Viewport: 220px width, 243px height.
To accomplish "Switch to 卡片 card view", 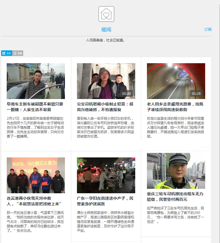I will click(x=7, y=53).
